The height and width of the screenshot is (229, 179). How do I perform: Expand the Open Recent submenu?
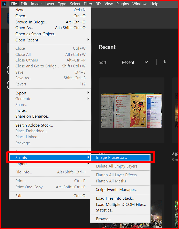pyautogui.click(x=50, y=40)
